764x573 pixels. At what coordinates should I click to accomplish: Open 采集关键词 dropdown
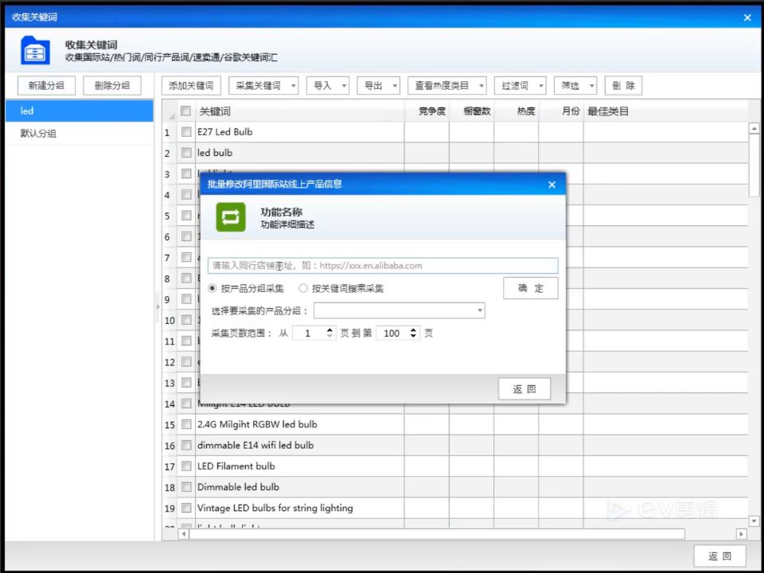click(263, 86)
